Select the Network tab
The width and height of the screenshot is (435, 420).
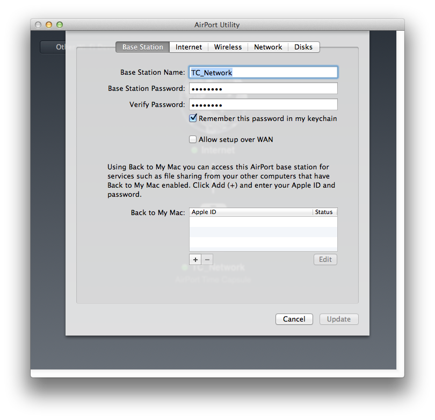(268, 47)
